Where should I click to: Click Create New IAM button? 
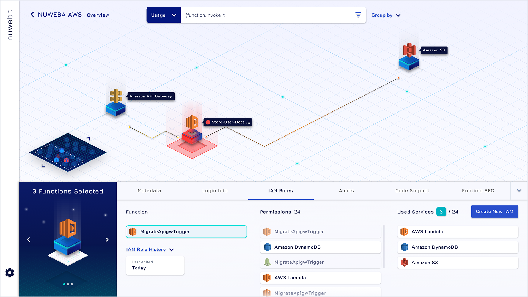coord(494,211)
